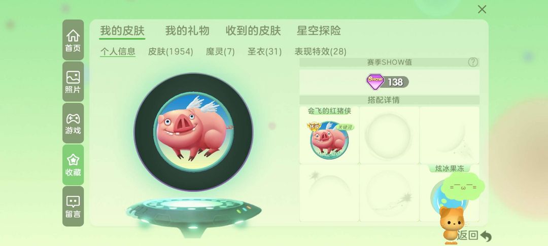Switch to 我的礼物 tab
Image resolution: width=548 pixels, height=246 pixels.
[x=187, y=31]
